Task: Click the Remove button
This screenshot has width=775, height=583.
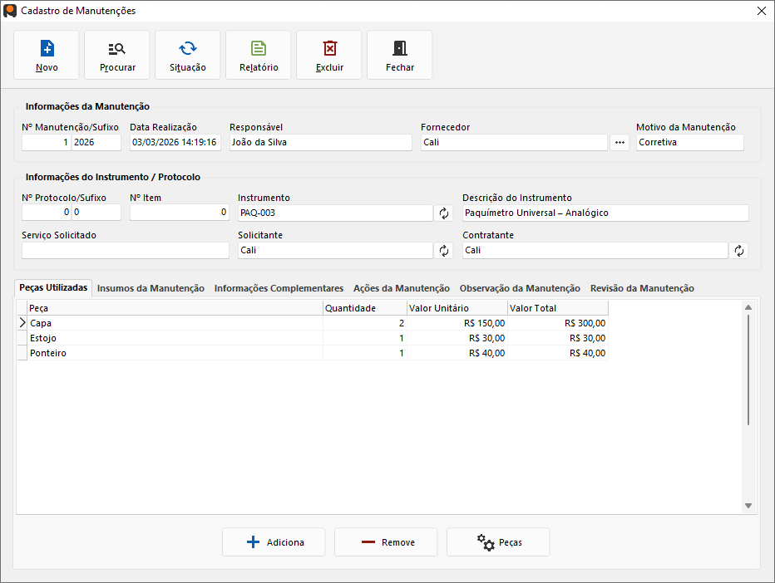Action: click(x=387, y=542)
